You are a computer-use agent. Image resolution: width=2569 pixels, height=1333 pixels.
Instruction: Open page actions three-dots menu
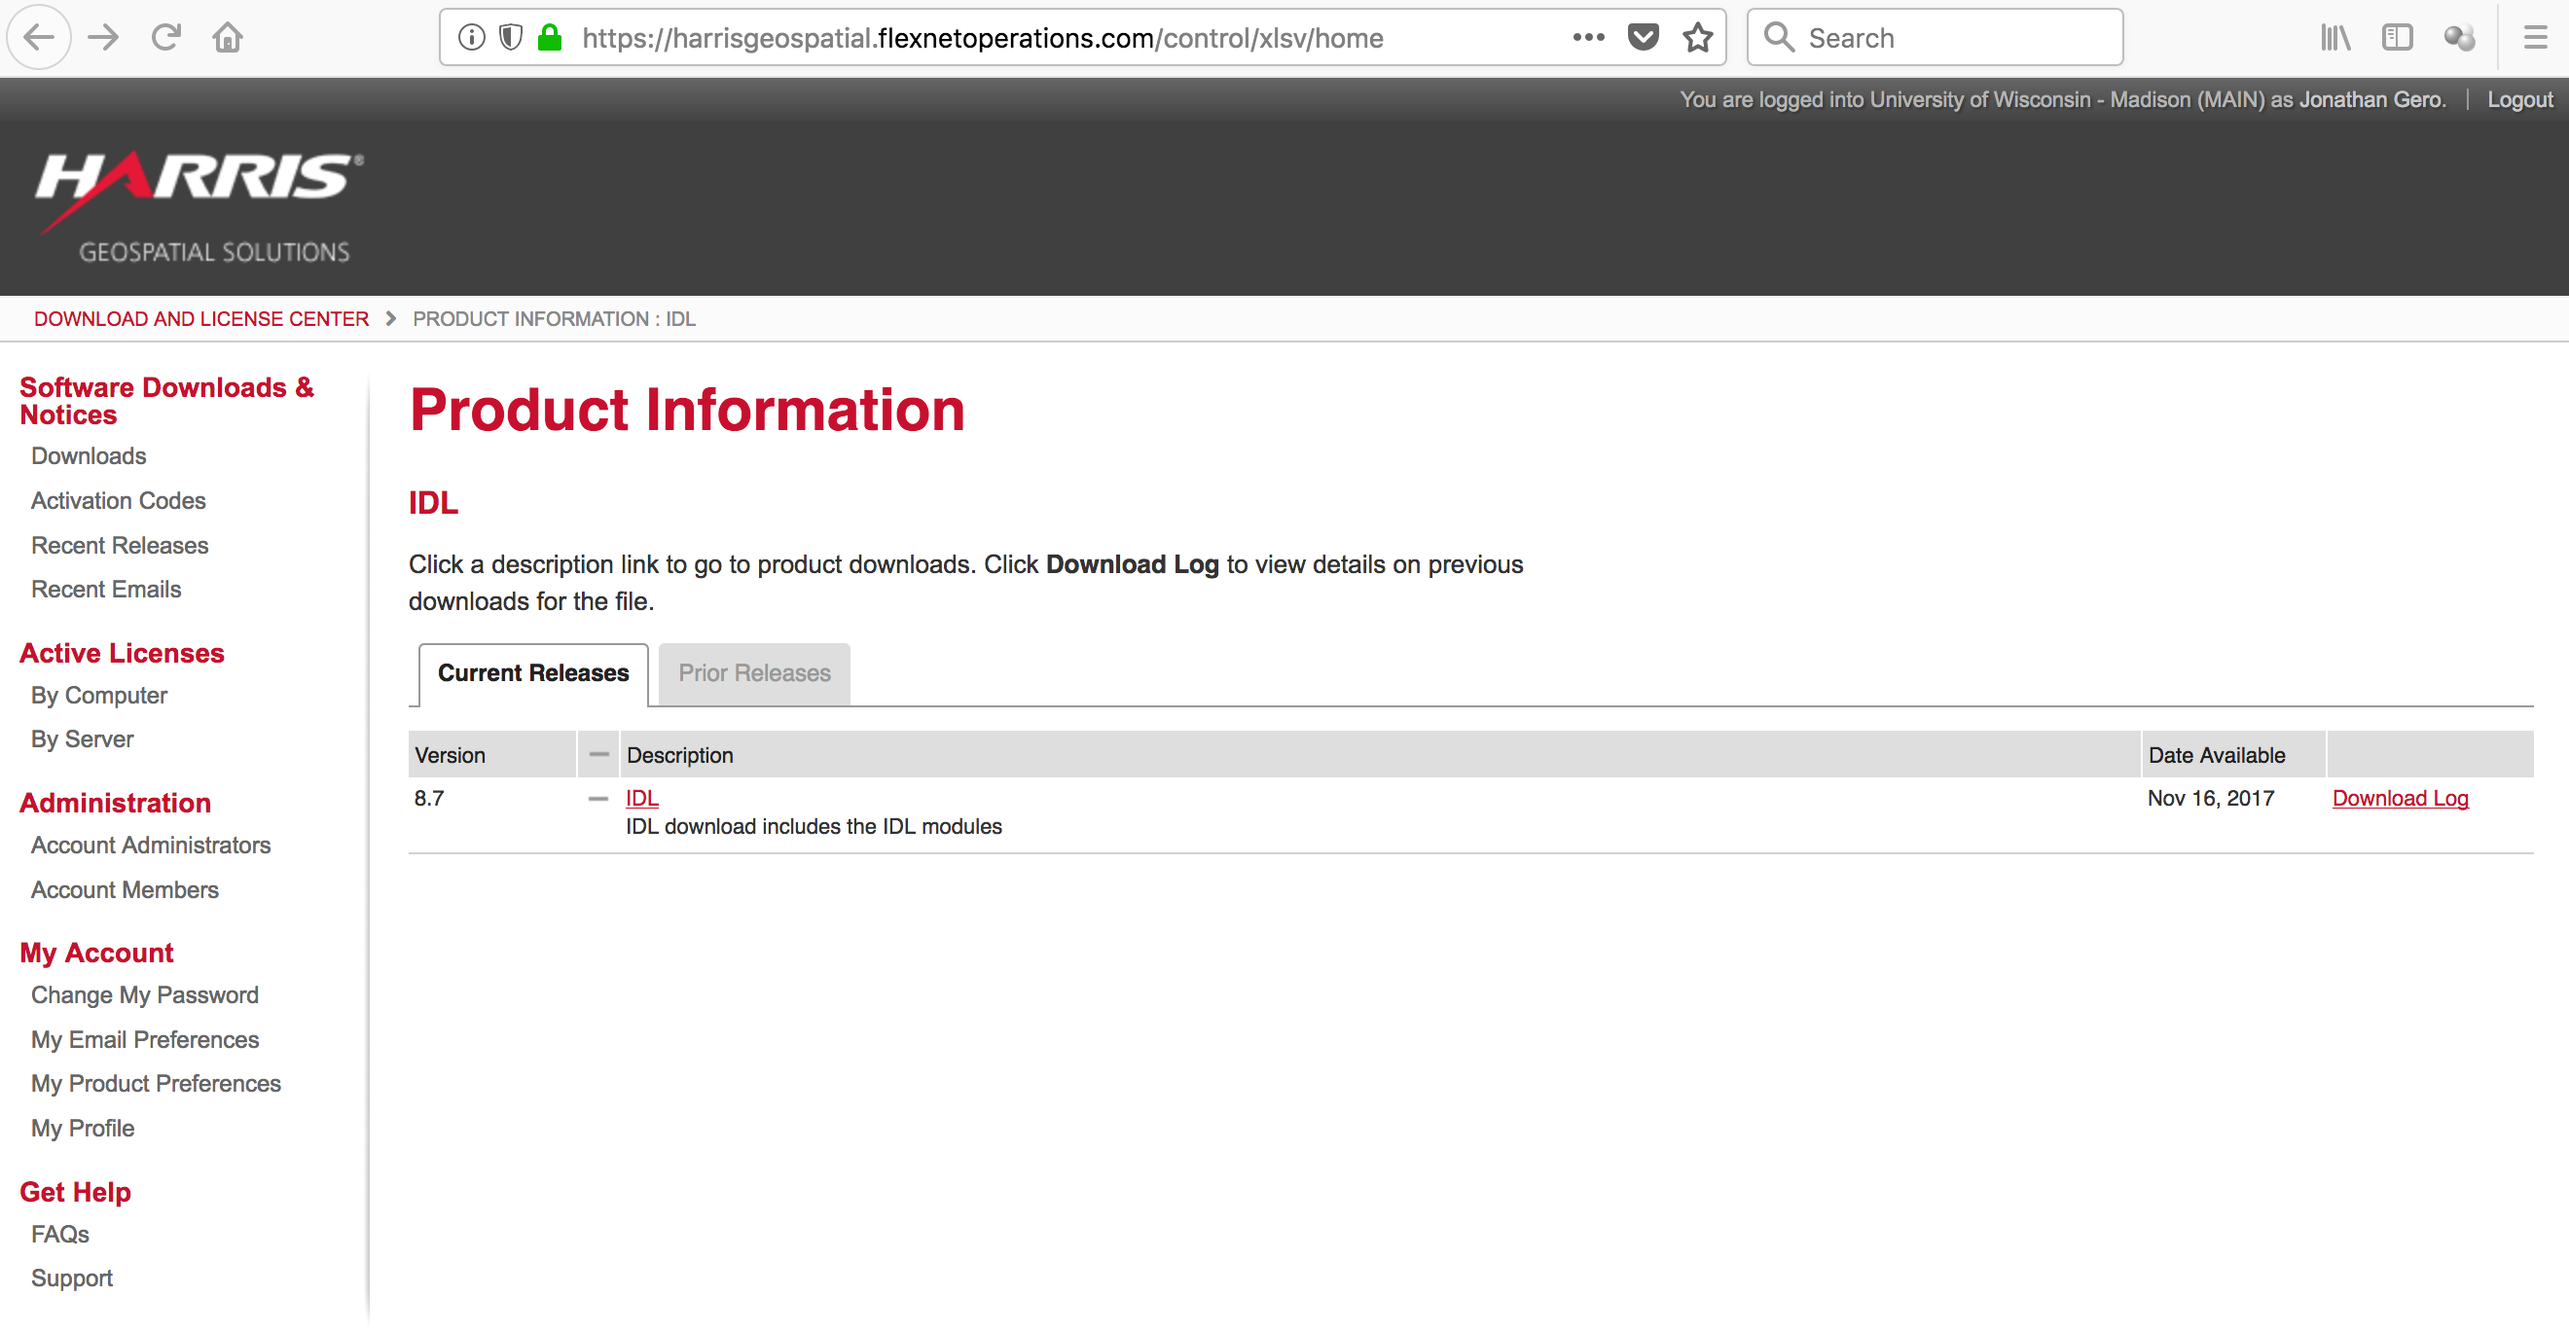[x=1589, y=38]
